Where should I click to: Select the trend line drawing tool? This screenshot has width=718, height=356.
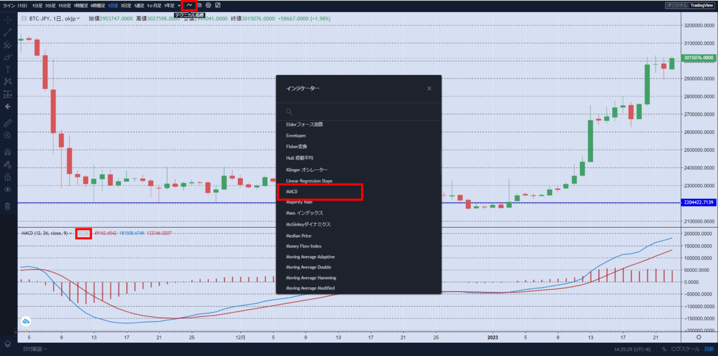pos(7,32)
